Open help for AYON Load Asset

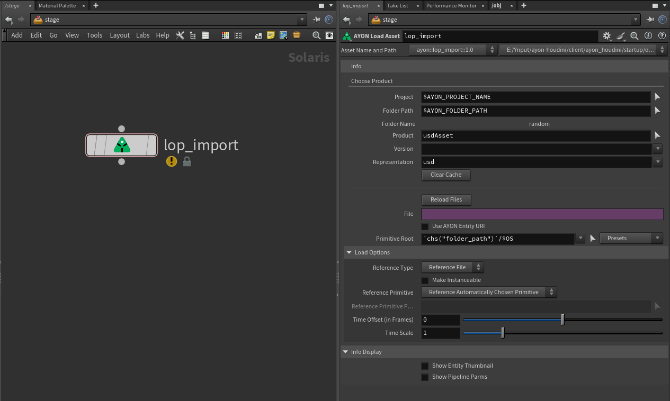[662, 36]
